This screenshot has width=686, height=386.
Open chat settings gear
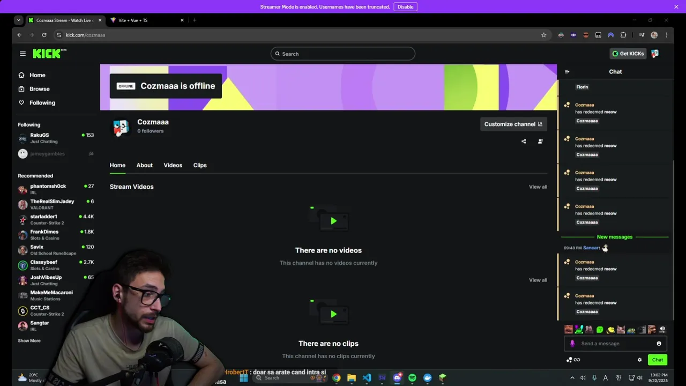(639, 360)
